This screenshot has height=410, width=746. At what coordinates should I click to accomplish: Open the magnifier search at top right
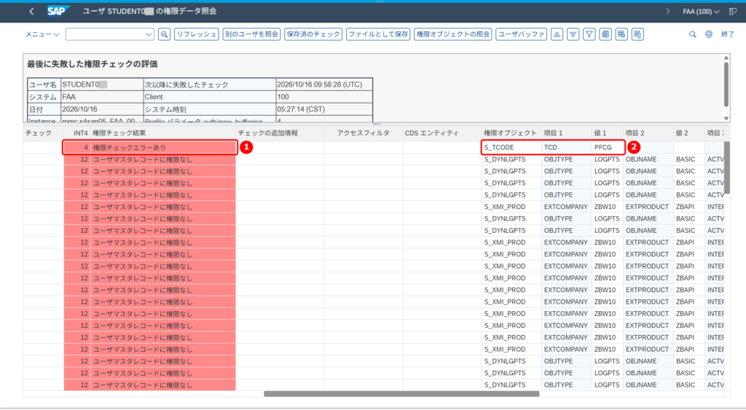click(693, 34)
